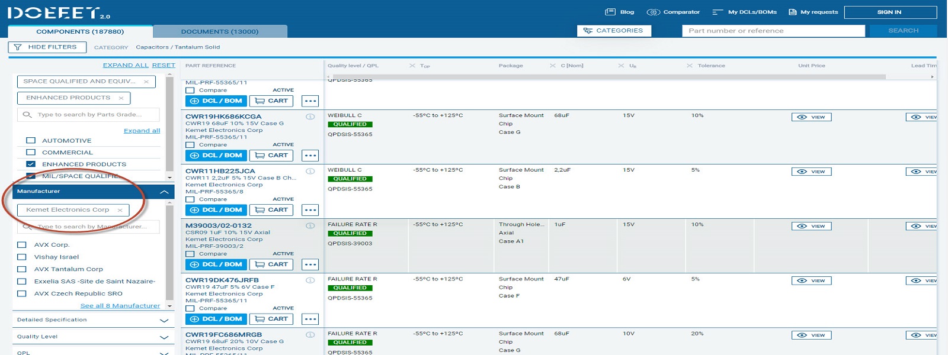Focus the Parts Grade search field

[x=88, y=115]
